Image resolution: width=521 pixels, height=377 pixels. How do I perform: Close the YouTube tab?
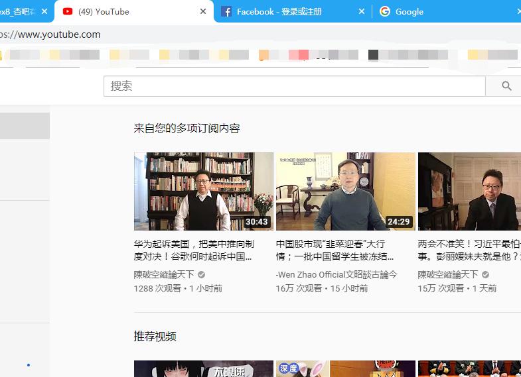203,12
